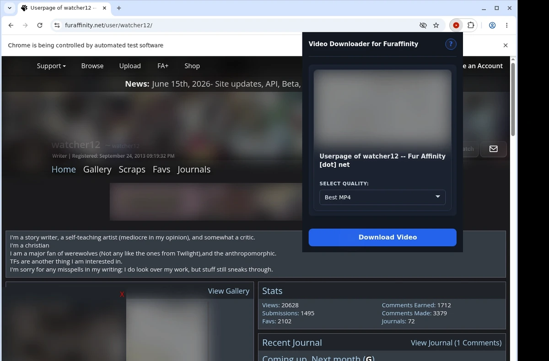The height and width of the screenshot is (361, 549).
Task: Click the Comments Made: 3379 stat
Action: coord(414,313)
